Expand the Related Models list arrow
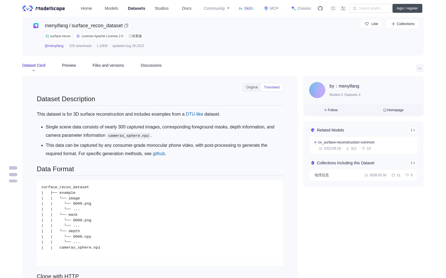Image resolution: width=446 pixels, height=278 pixels. point(413,130)
